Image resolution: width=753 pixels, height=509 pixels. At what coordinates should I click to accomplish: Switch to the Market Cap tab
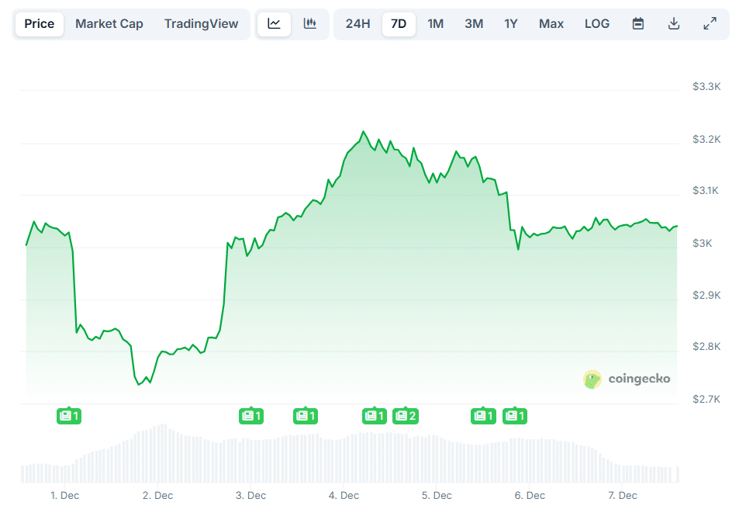(109, 23)
